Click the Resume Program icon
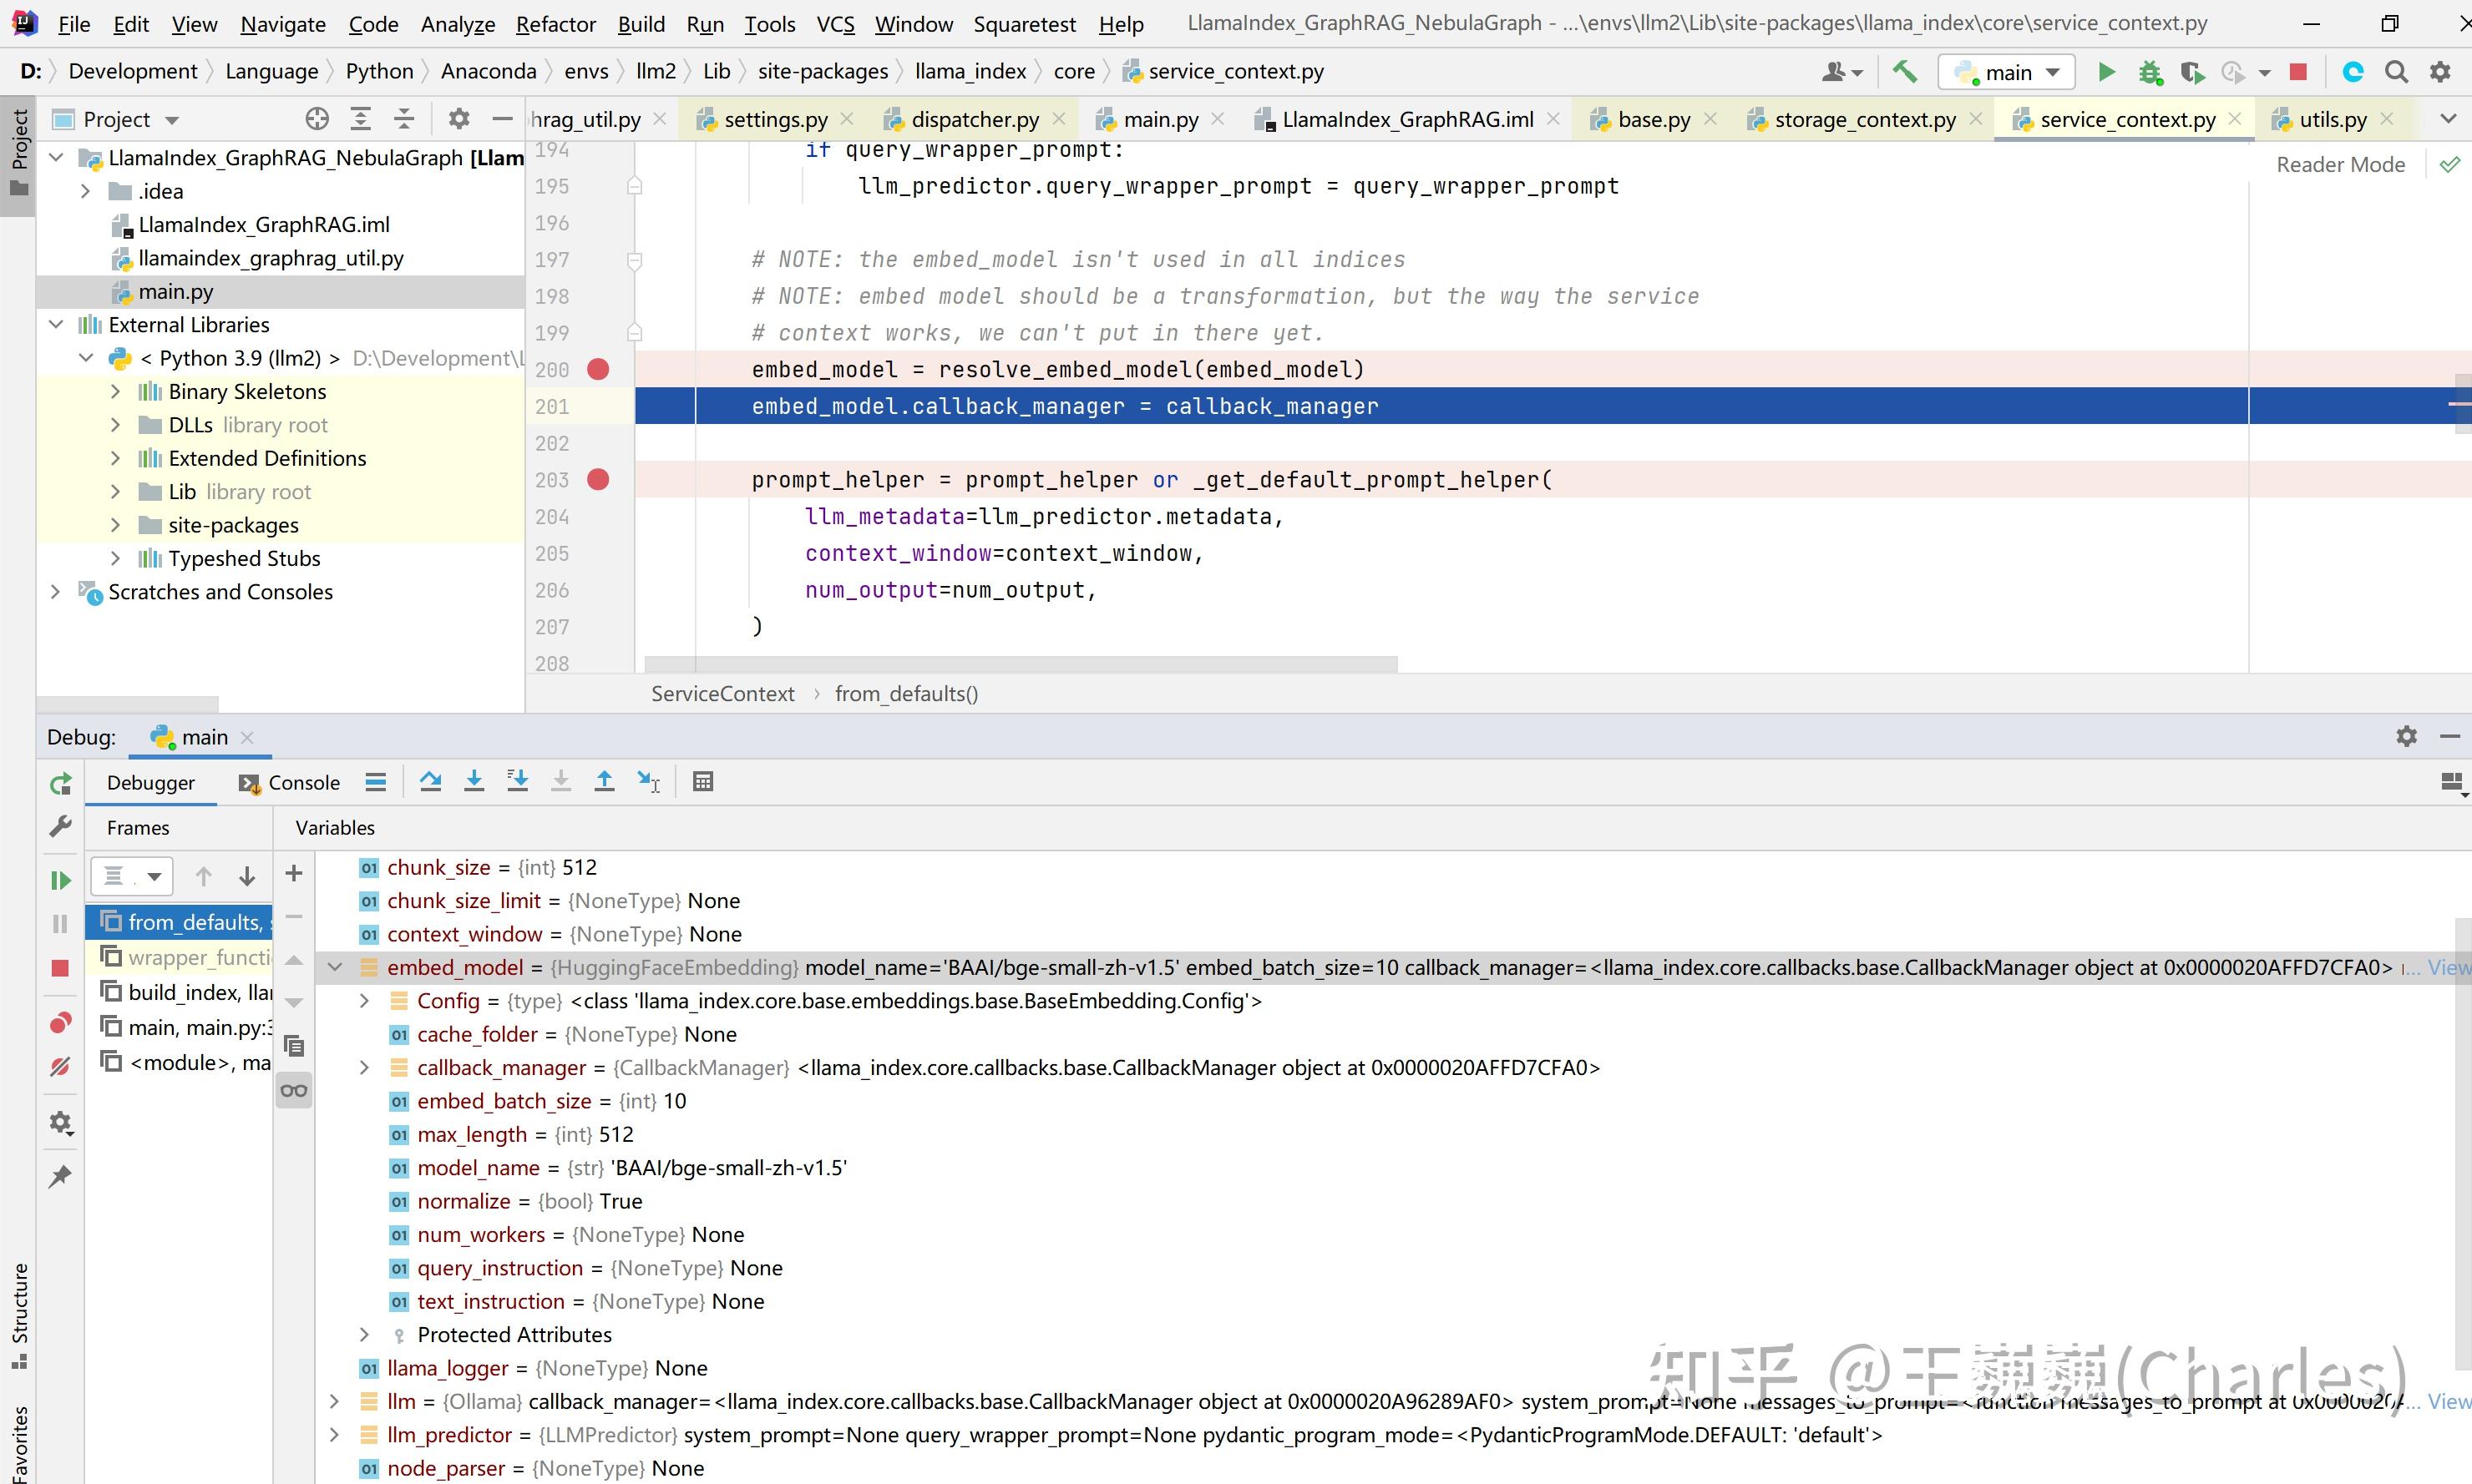This screenshot has width=2472, height=1484. tap(60, 880)
